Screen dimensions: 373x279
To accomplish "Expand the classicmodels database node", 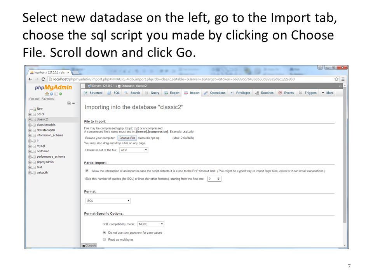I will pos(30,125).
